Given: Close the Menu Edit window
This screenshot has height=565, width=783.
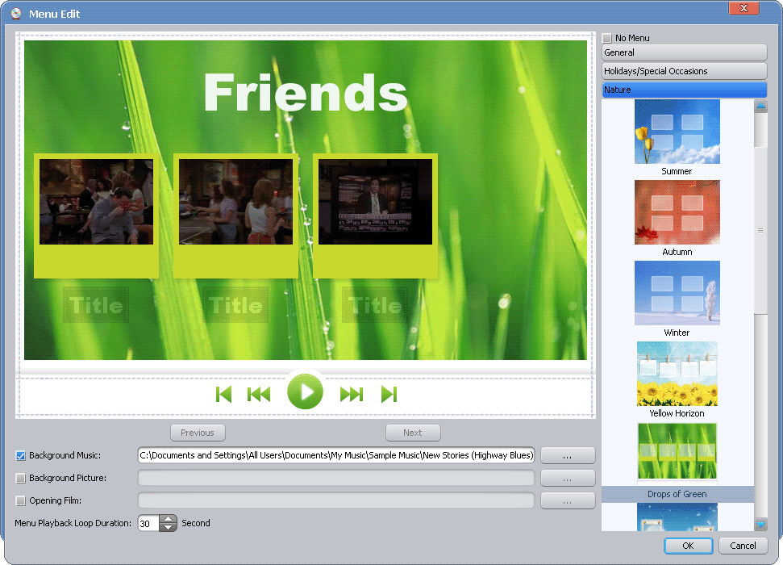Looking at the screenshot, I should [743, 8].
